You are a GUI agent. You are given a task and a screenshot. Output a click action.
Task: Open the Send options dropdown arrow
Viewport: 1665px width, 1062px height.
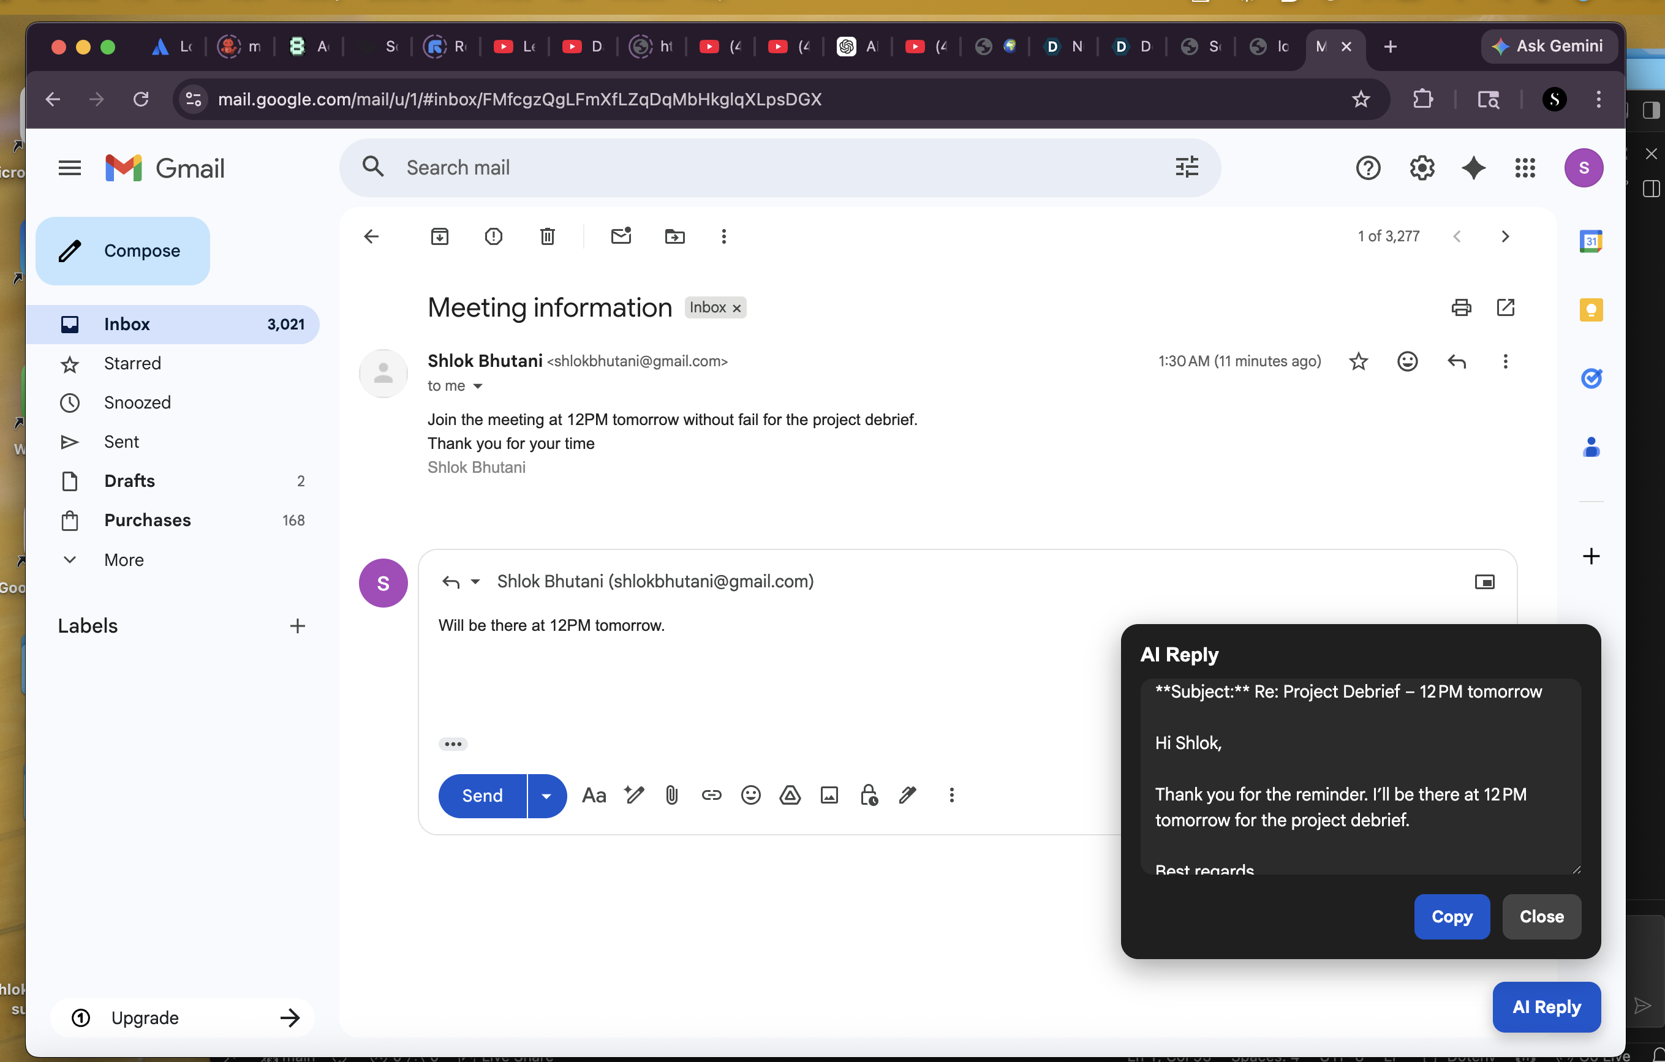tap(546, 796)
